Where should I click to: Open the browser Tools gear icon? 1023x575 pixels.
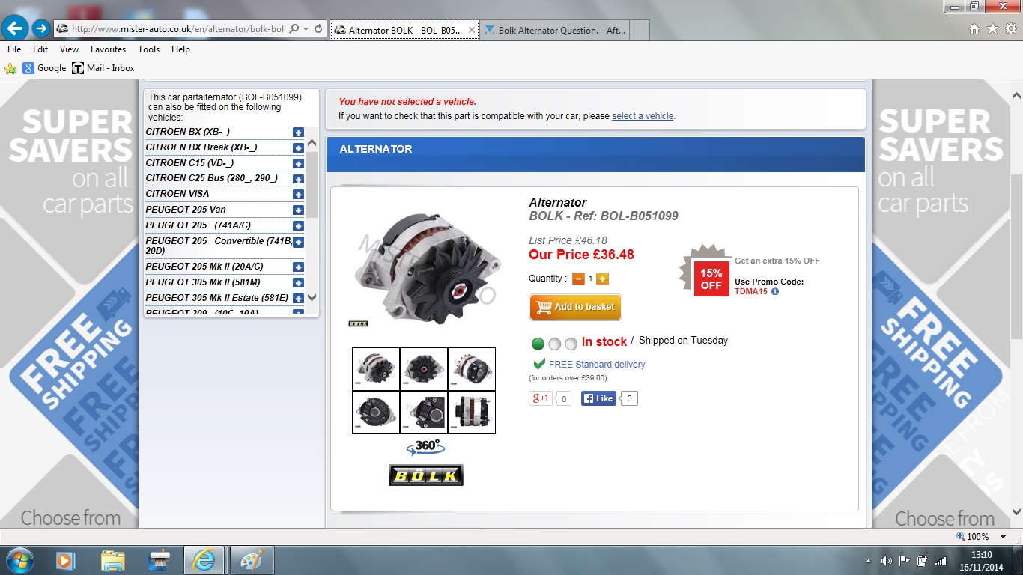tap(1010, 29)
